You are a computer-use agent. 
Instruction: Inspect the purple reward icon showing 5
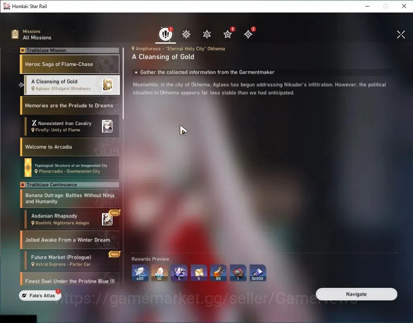click(x=179, y=273)
